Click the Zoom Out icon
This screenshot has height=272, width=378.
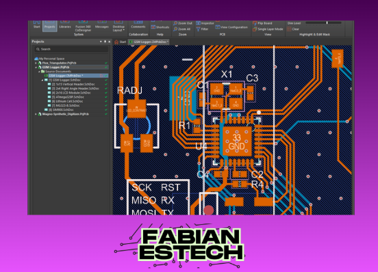(x=175, y=23)
